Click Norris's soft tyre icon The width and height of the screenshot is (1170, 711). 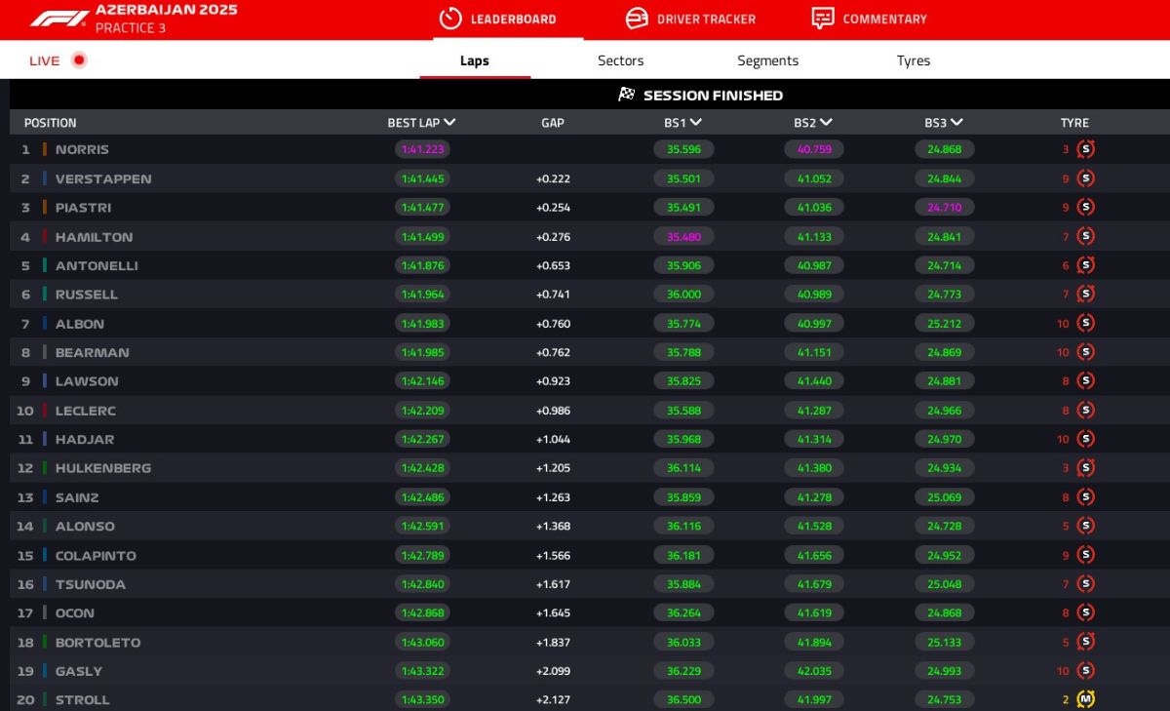[1085, 149]
